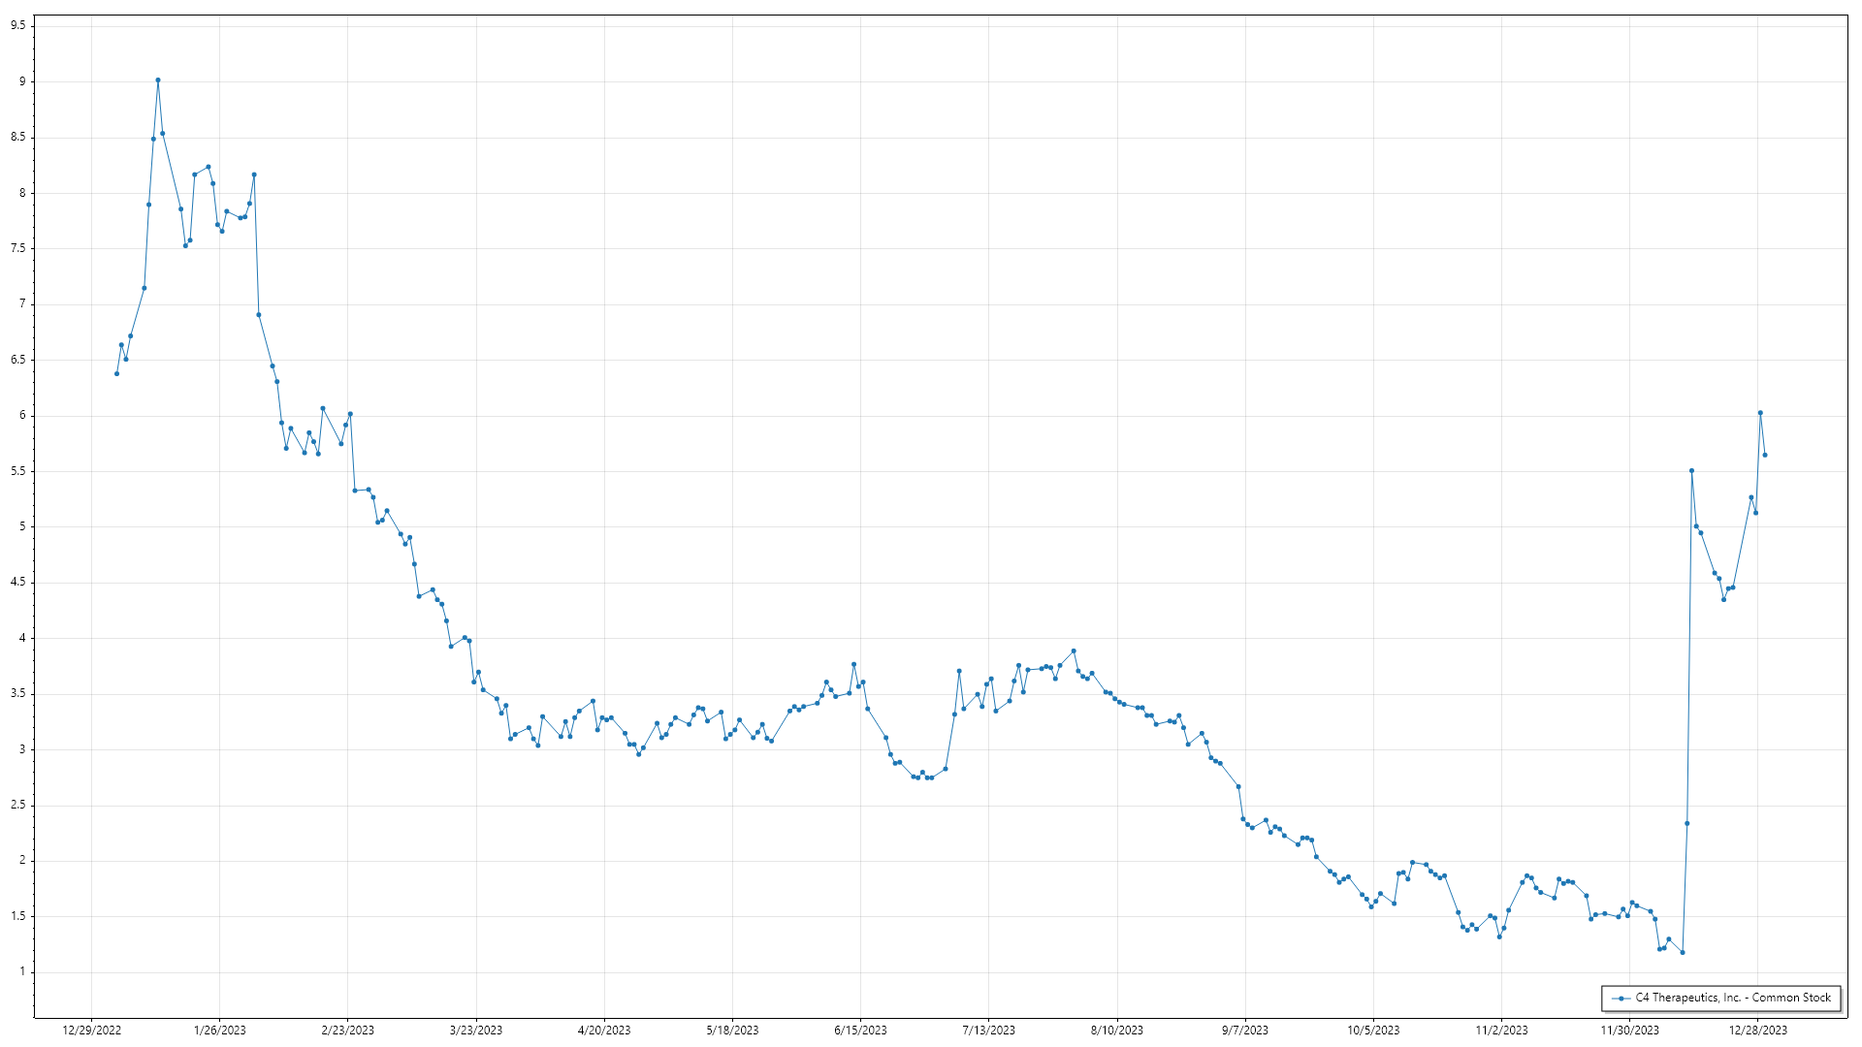This screenshot has width=1862, height=1047.
Task: Click the 8/10/2023 x-axis date label
Action: click(1117, 1031)
